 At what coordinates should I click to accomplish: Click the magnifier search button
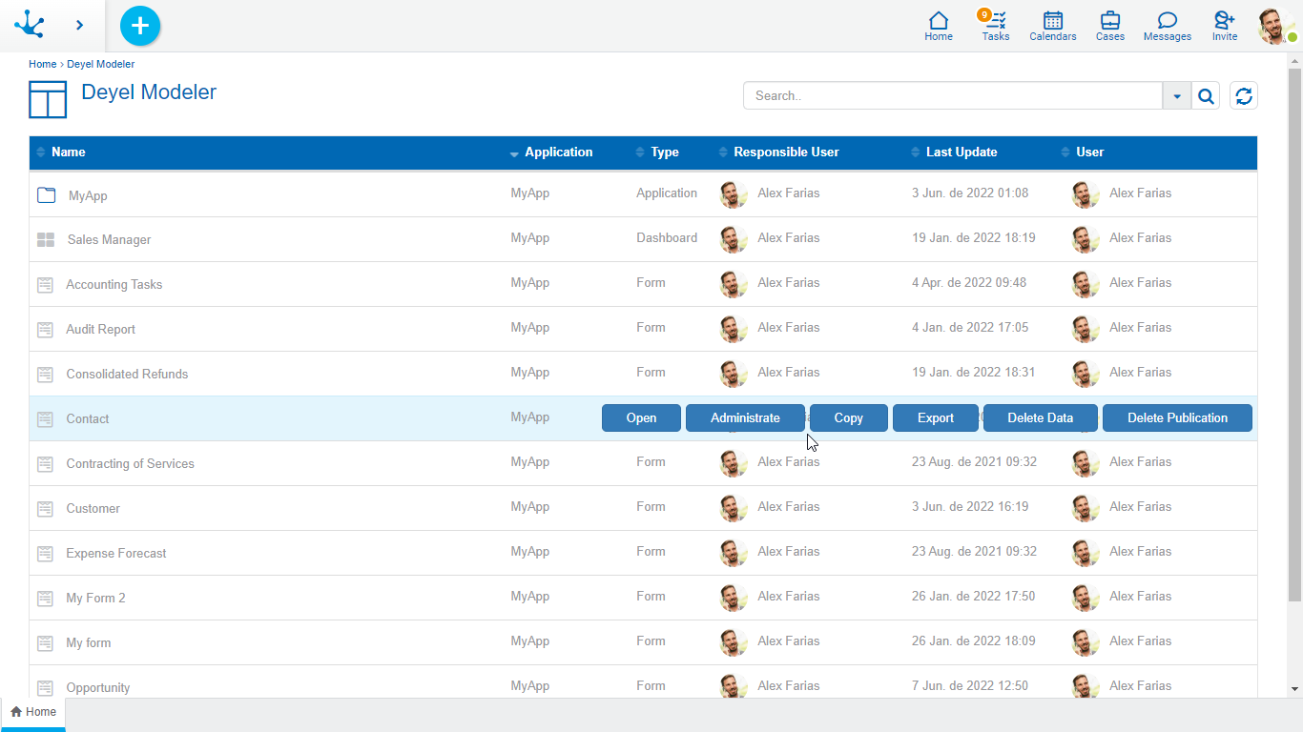(x=1206, y=95)
